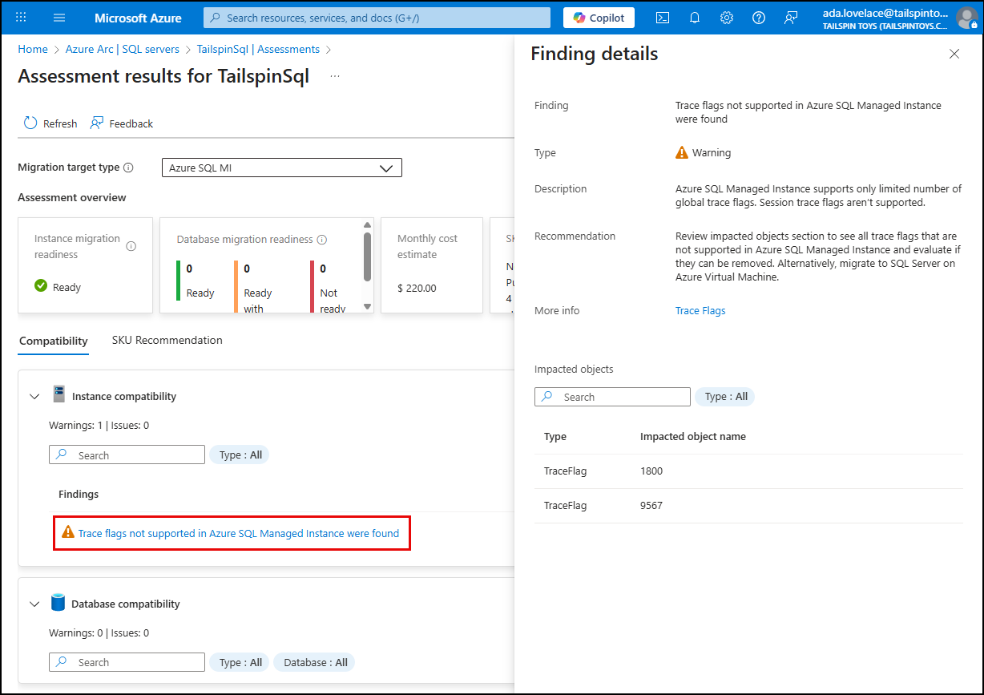Open the Azure portal services menu grid
The width and height of the screenshot is (984, 695).
click(19, 17)
